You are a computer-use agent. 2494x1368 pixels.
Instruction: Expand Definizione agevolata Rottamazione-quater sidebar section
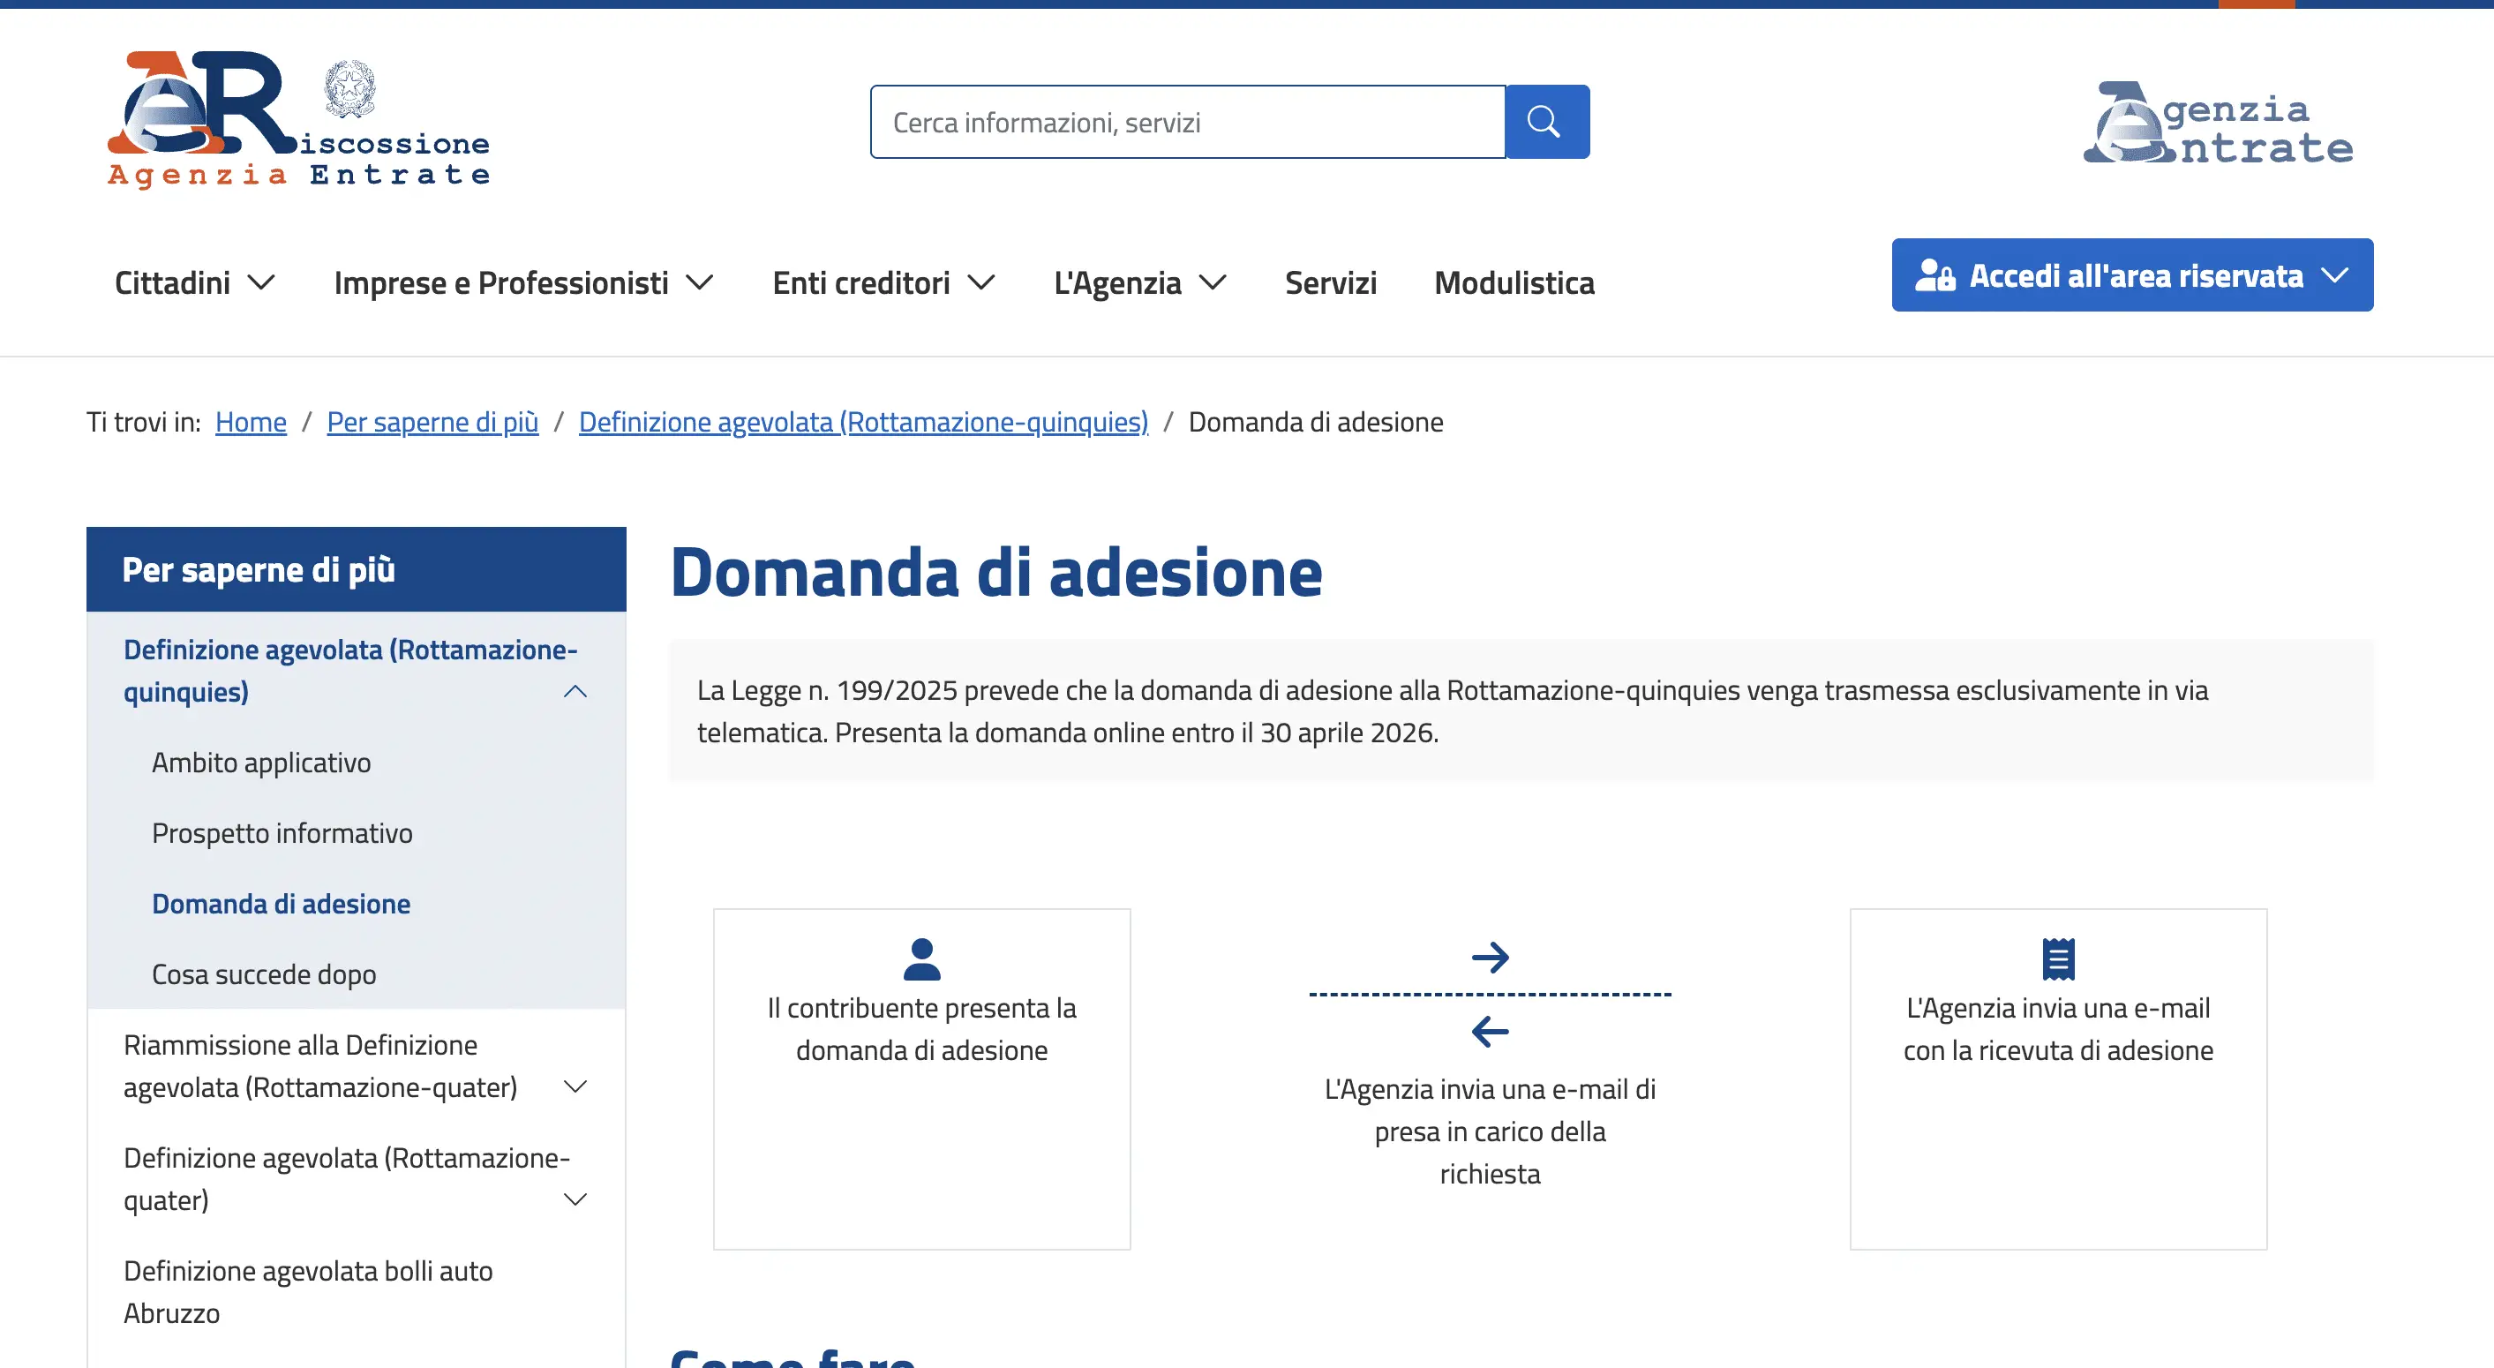click(575, 1199)
